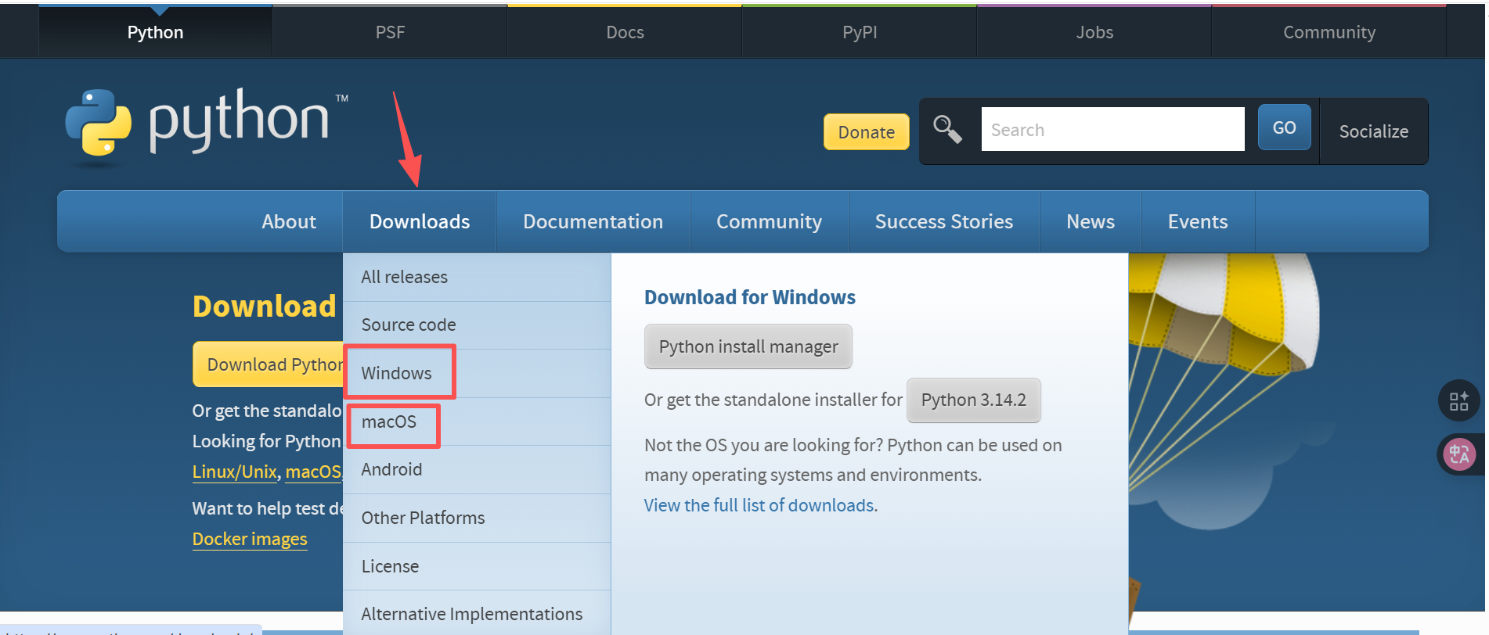Click the yellow Donate button
Screen dimensions: 1489x635
pos(866,131)
